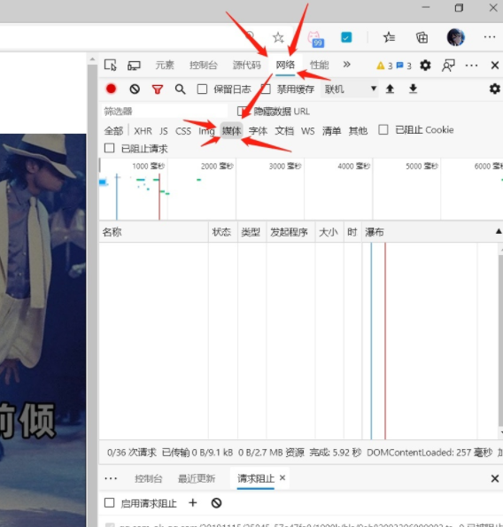This screenshot has width=503, height=527.
Task: Enable 禁用缓存 checkbox
Action: (x=266, y=89)
